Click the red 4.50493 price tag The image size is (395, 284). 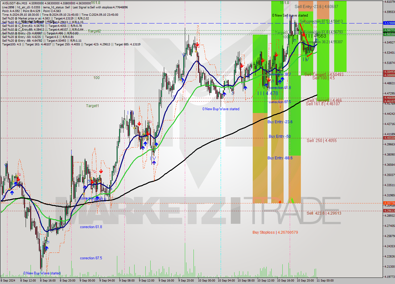coord(389,72)
